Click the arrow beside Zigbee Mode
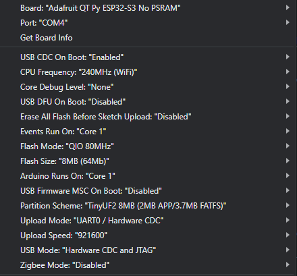The width and height of the screenshot is (297, 276). coord(288,265)
